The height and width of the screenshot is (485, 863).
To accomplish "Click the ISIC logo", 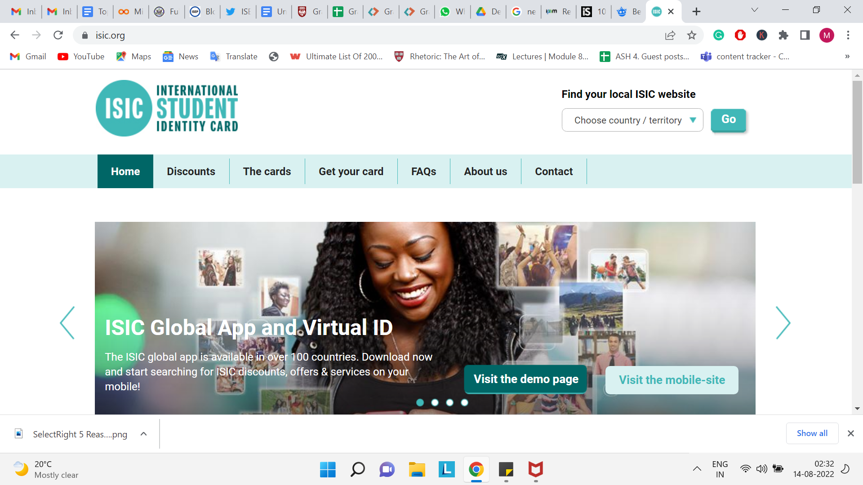I will 167,108.
